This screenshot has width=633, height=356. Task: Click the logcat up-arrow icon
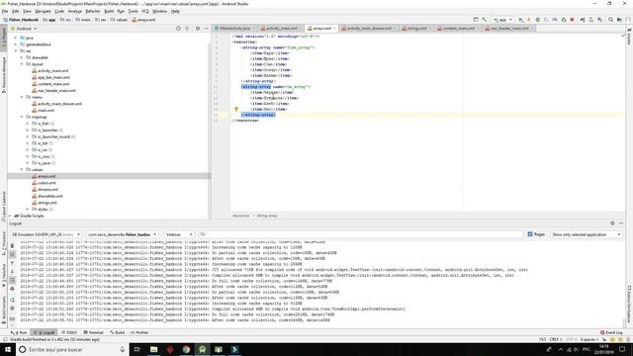pos(12,263)
